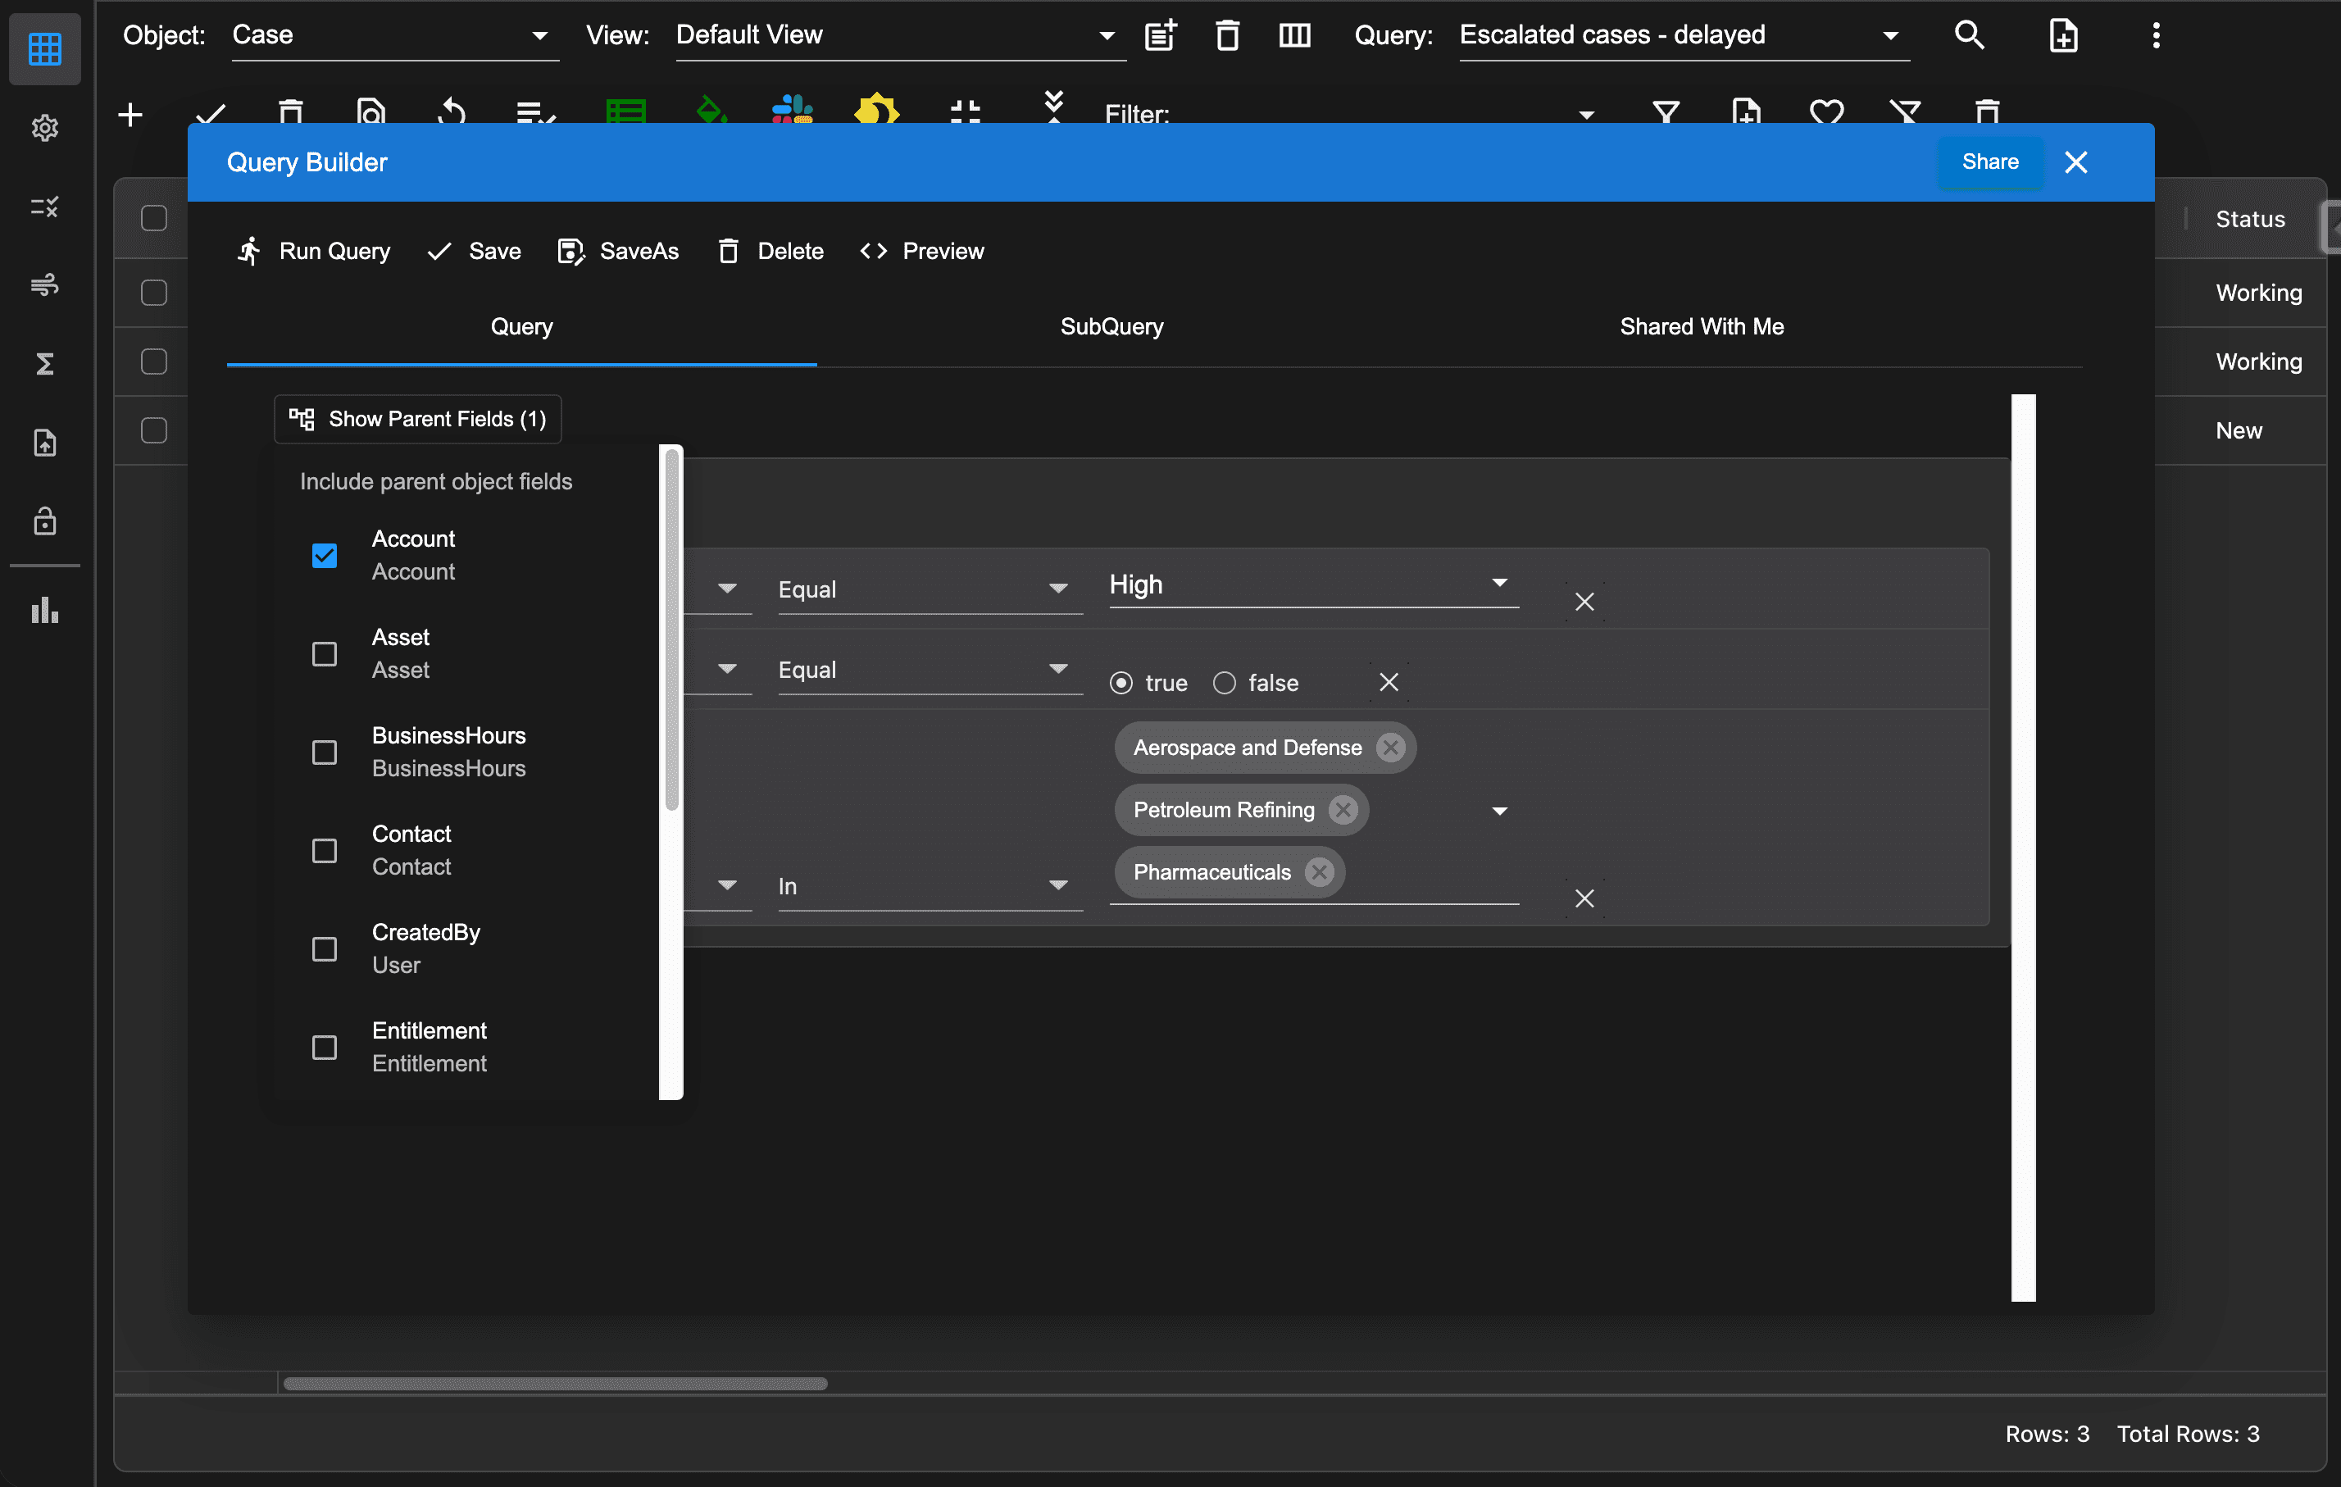This screenshot has height=1487, width=2341.
Task: Expand the High value dropdown
Action: 1499,584
